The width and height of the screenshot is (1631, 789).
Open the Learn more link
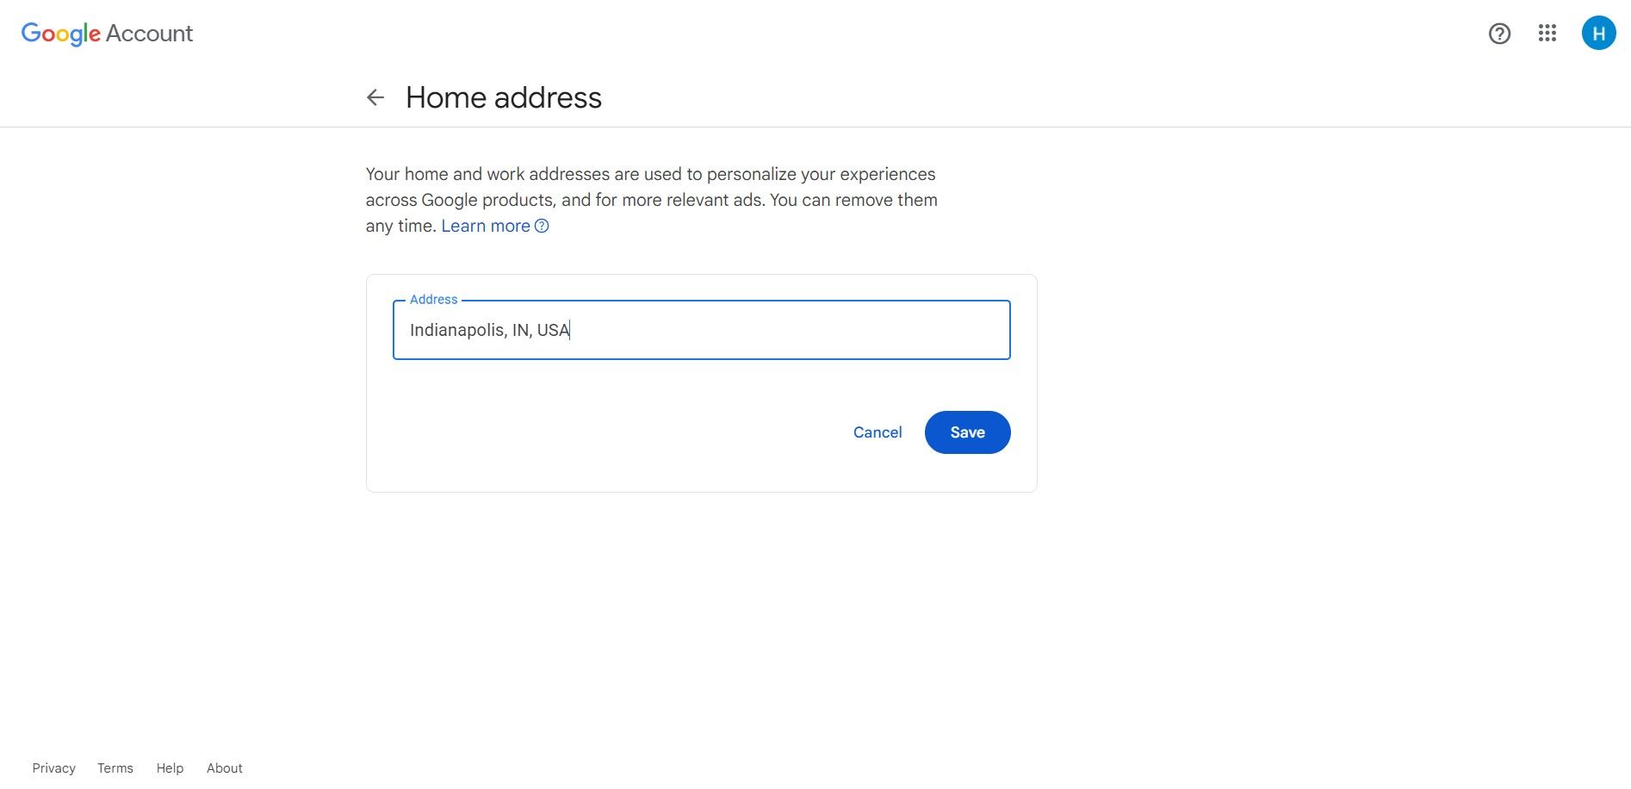click(x=486, y=226)
